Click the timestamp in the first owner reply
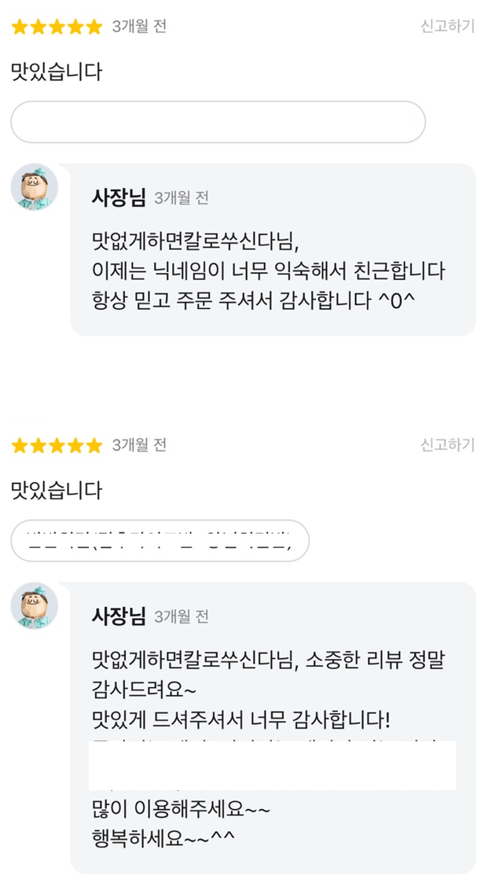Viewport: 503px width, 894px height. click(x=182, y=199)
